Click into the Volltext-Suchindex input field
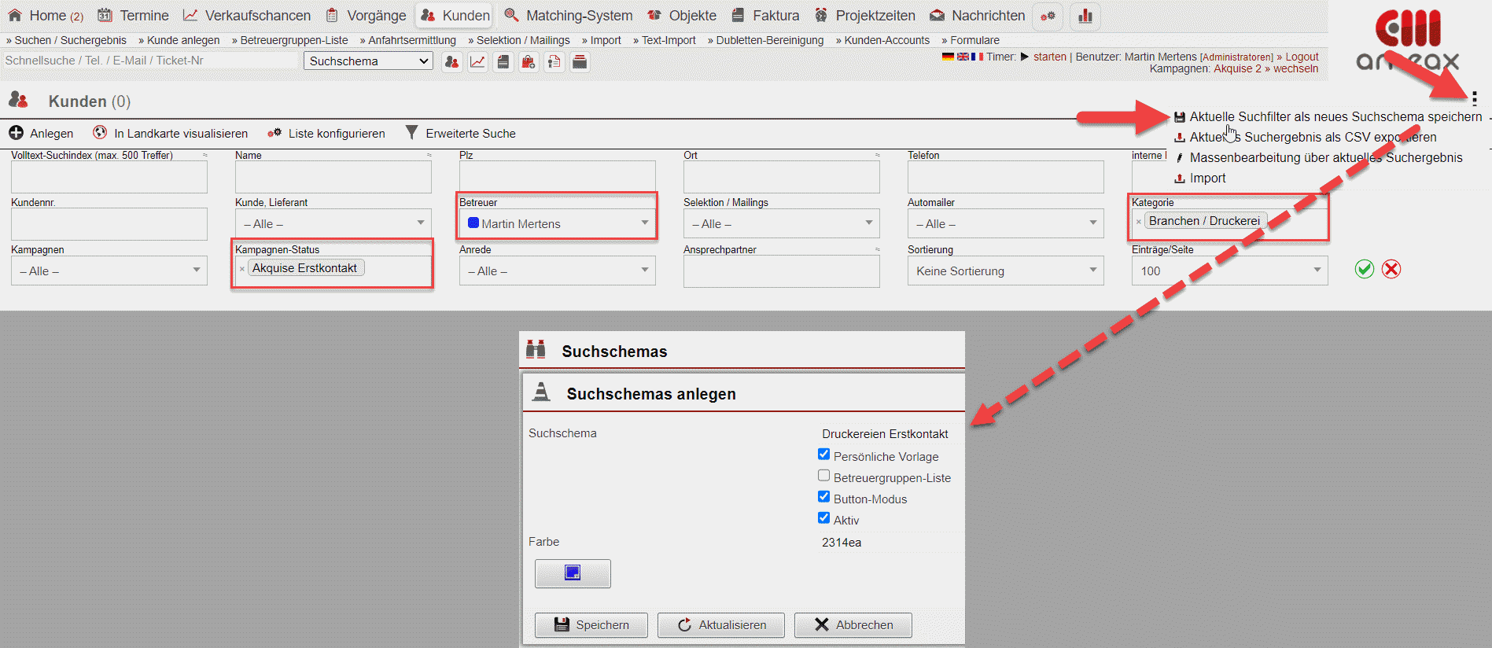This screenshot has width=1492, height=648. pos(109,178)
